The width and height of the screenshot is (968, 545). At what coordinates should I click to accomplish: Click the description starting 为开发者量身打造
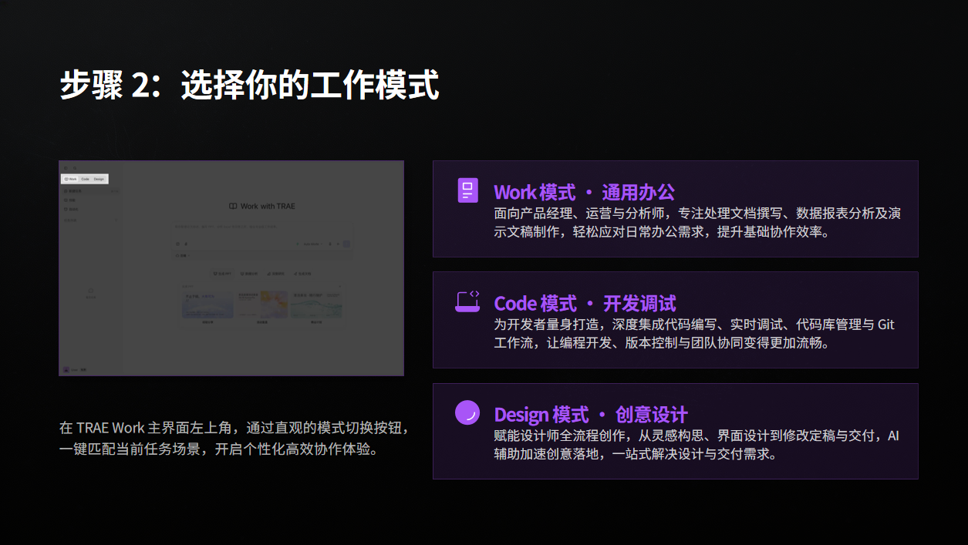pos(694,334)
